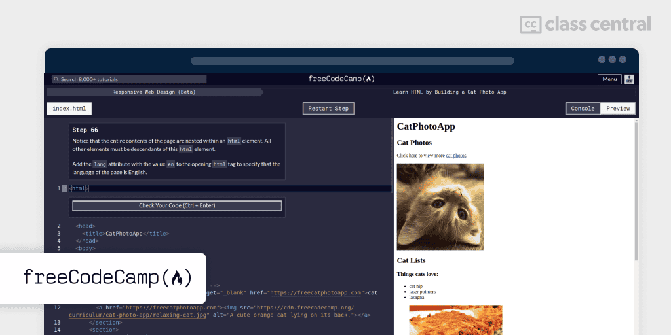The image size is (671, 335).
Task: Open the user profile avatar icon
Action: [629, 79]
